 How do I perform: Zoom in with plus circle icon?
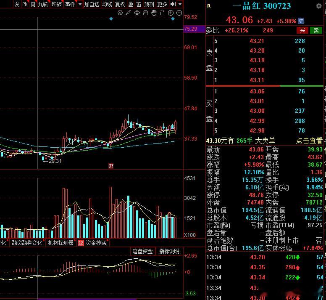tap(171, 13)
